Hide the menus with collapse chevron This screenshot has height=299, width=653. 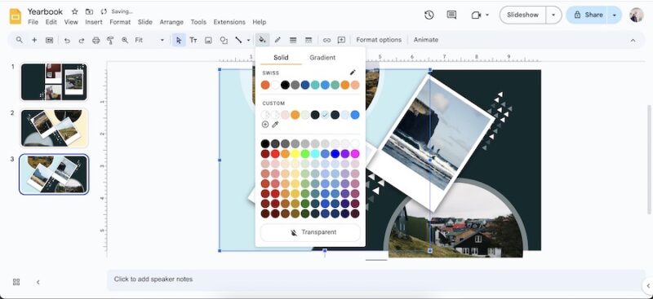click(x=633, y=41)
